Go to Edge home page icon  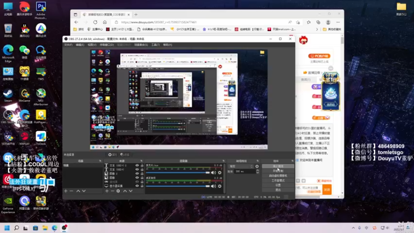(105, 22)
